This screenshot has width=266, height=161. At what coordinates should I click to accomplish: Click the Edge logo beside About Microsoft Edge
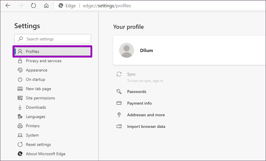pos(20,154)
